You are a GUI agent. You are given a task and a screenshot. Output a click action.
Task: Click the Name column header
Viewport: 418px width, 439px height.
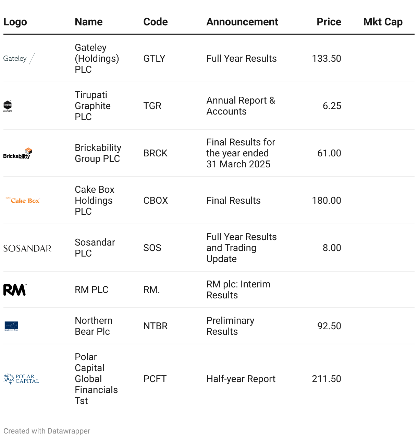tap(89, 22)
